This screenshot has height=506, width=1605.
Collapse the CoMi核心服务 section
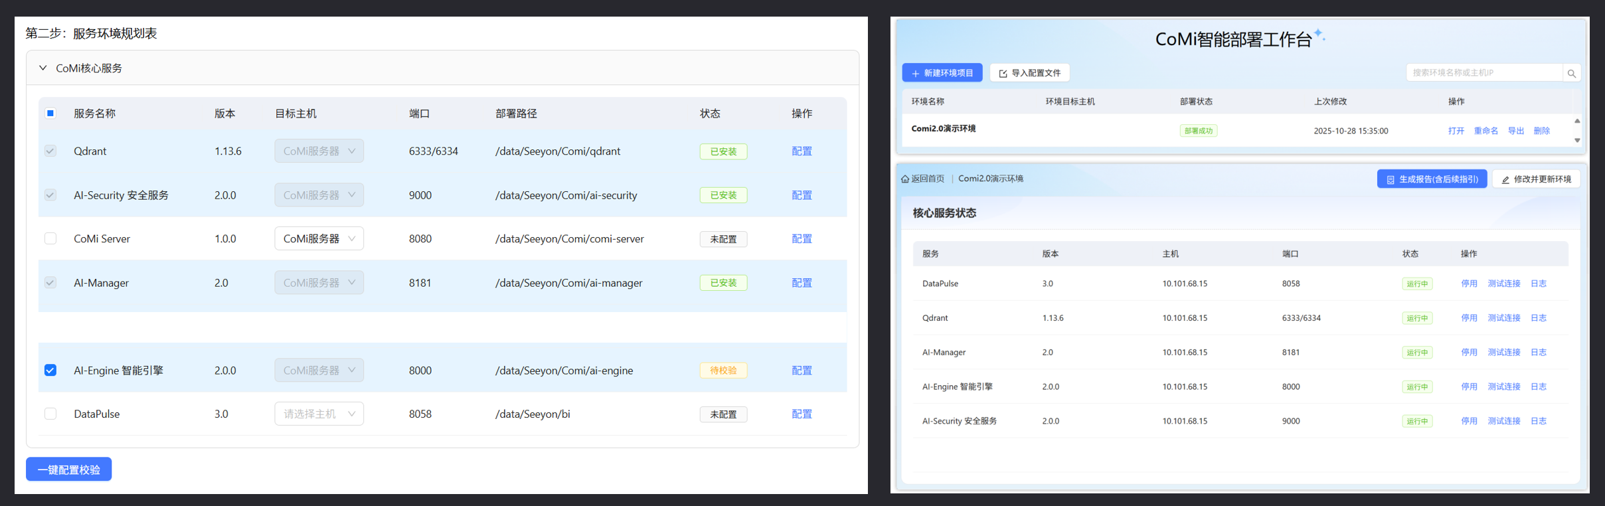click(43, 68)
